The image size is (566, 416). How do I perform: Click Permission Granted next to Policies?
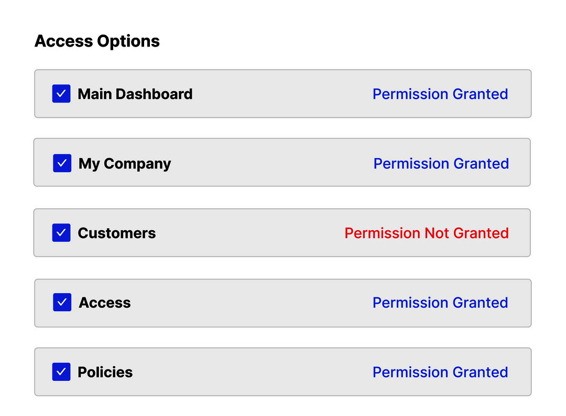440,373
